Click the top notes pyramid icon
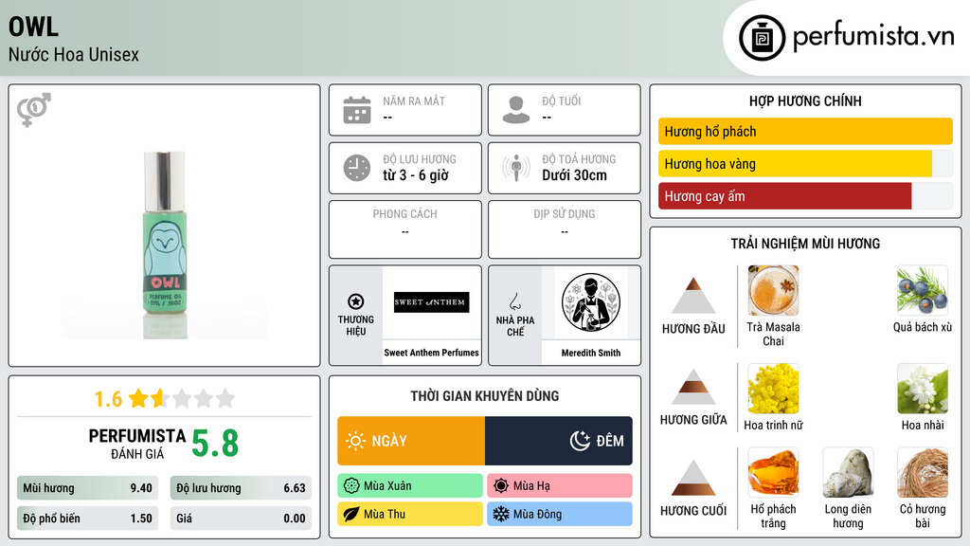The image size is (970, 546). tap(693, 296)
